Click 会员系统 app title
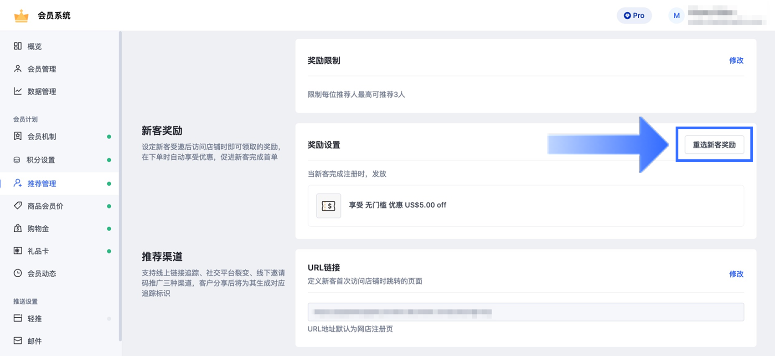 (x=54, y=15)
